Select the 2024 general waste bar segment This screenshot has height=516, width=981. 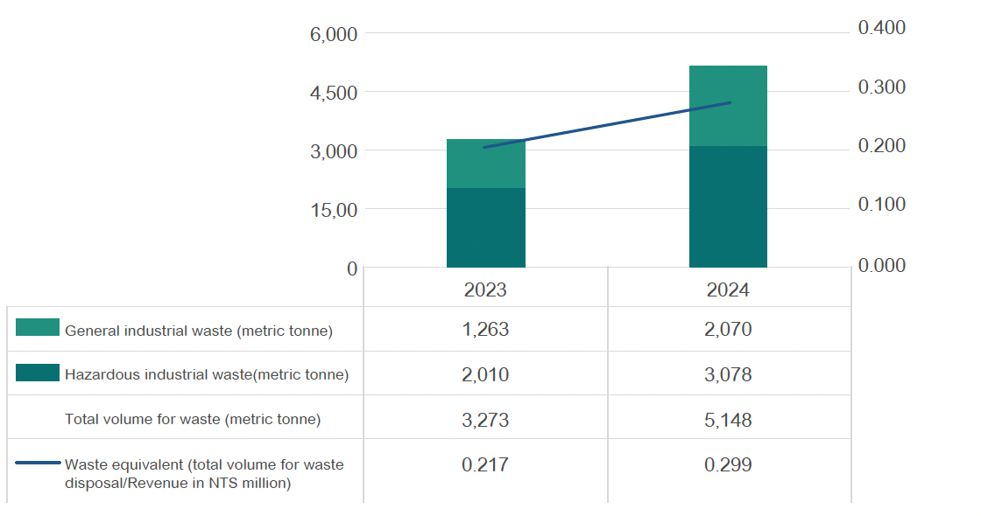728,106
